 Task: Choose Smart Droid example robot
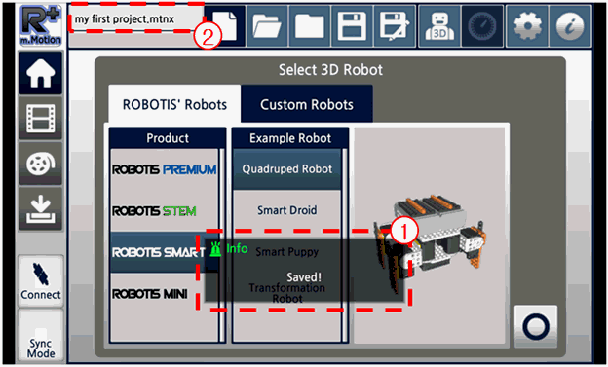pos(286,210)
